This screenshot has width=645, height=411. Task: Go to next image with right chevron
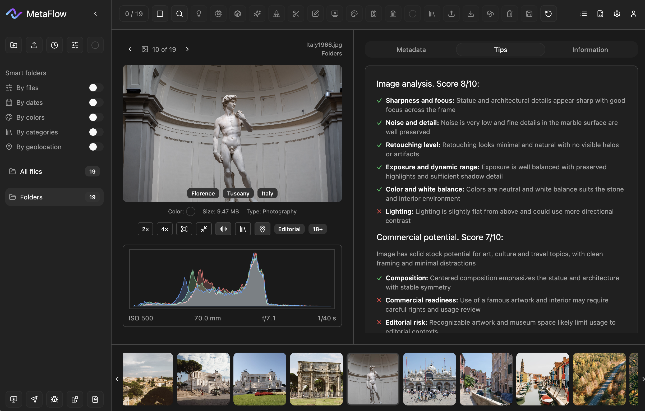(187, 49)
